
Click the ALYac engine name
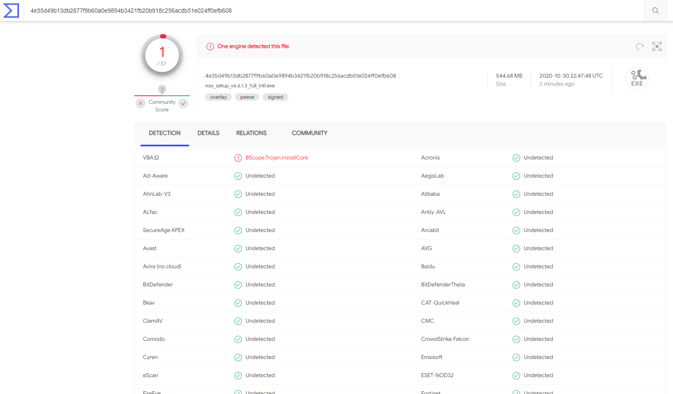(150, 212)
